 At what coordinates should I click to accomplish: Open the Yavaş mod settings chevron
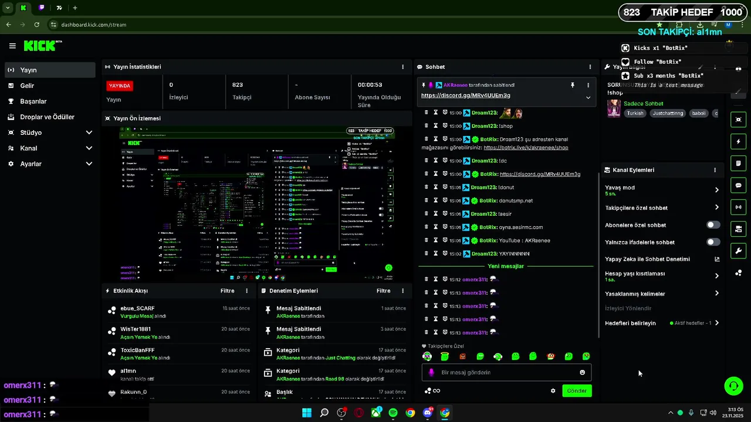[x=716, y=190]
